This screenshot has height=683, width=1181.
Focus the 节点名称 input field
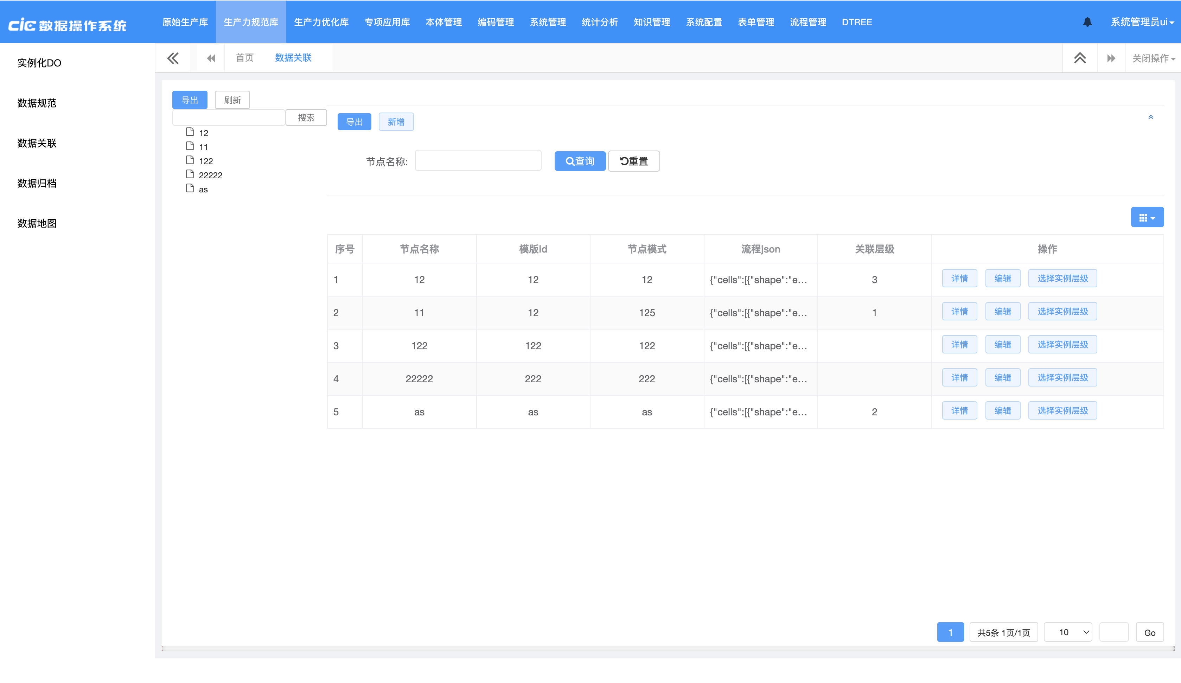pos(478,161)
